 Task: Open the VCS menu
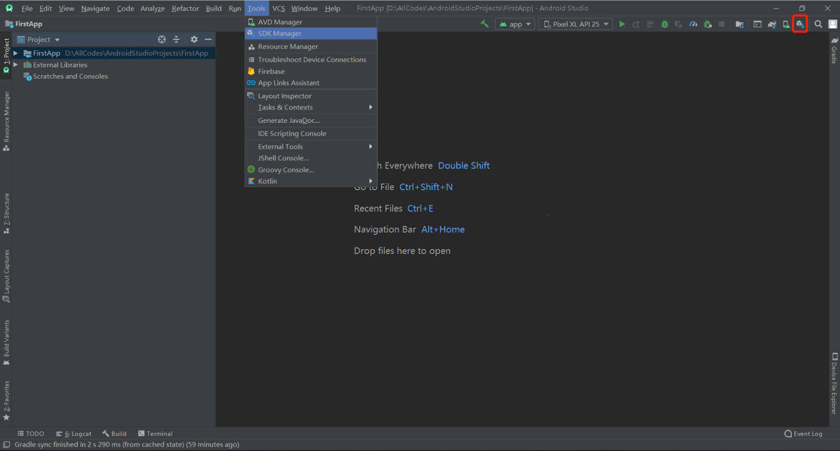click(x=279, y=8)
